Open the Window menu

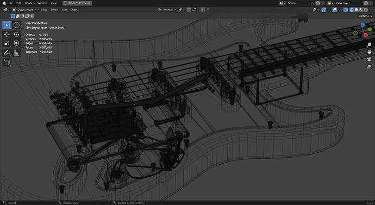click(x=42, y=3)
